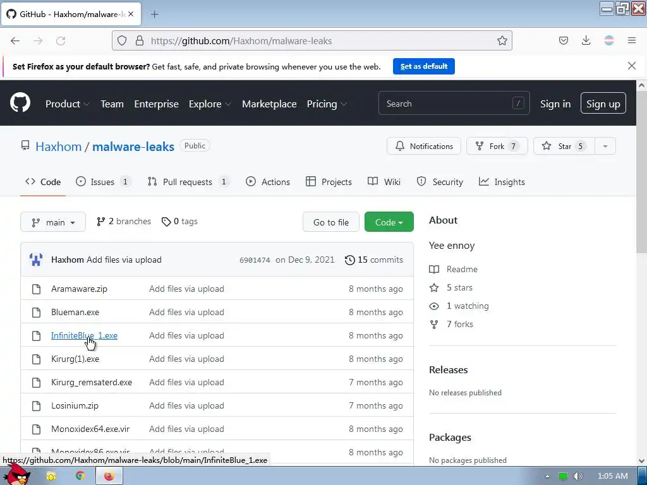Image resolution: width=647 pixels, height=485 pixels.
Task: Click the Go to file button
Action: coord(331,222)
